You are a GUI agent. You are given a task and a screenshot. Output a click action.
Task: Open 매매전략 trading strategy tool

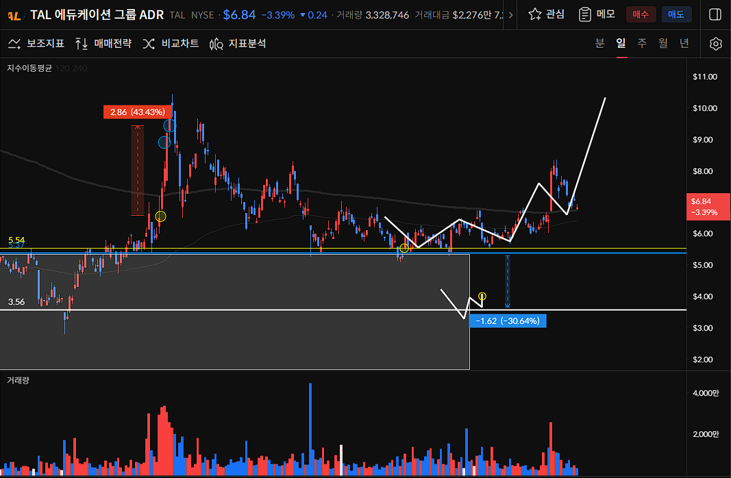pos(103,44)
